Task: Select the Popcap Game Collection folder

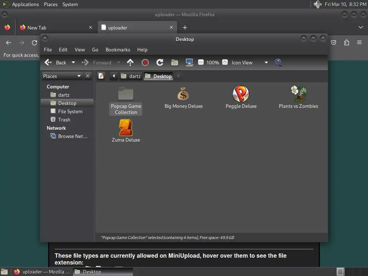Action: coord(126,101)
